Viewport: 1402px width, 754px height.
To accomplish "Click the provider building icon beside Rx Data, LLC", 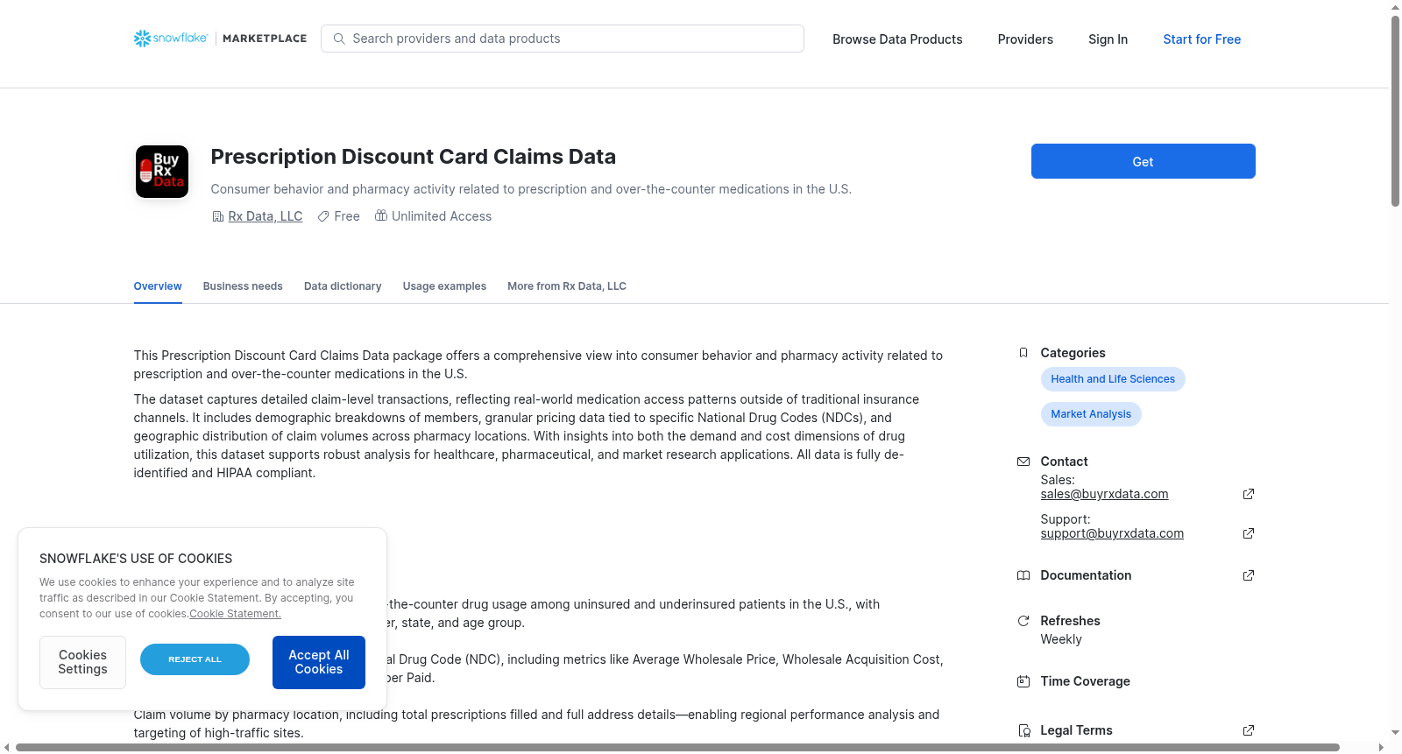I will (x=218, y=216).
